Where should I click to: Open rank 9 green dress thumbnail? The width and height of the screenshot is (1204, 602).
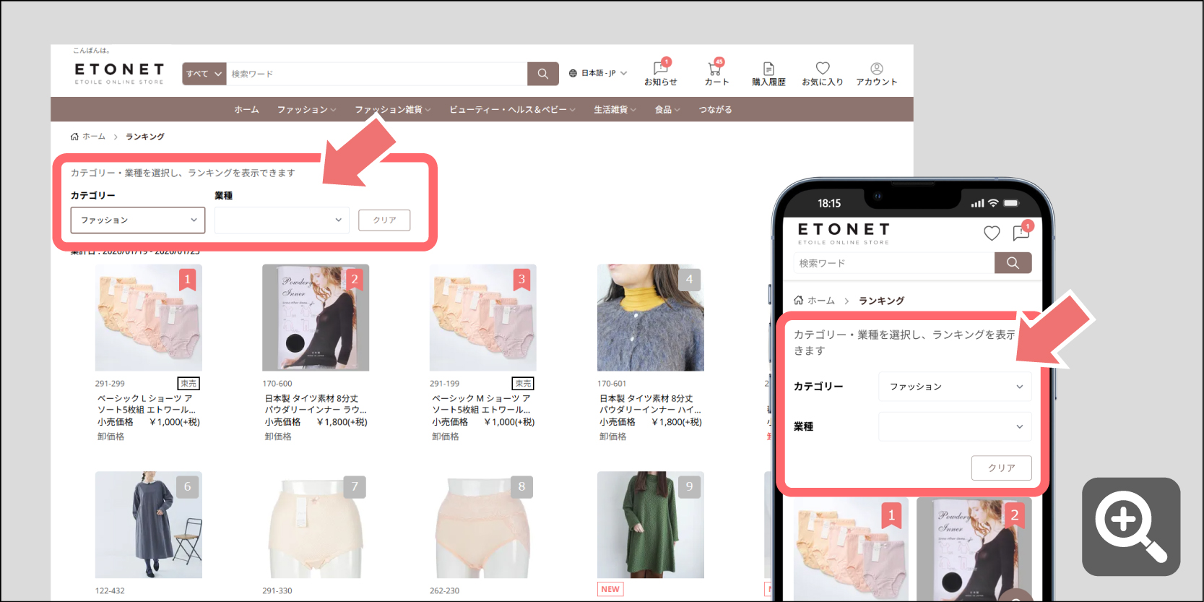pyautogui.click(x=651, y=525)
